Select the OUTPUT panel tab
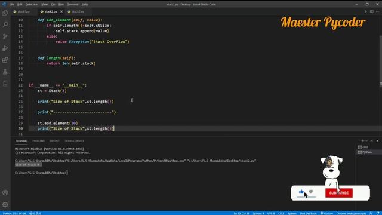Screen dimensions: 382x215 point(54,141)
